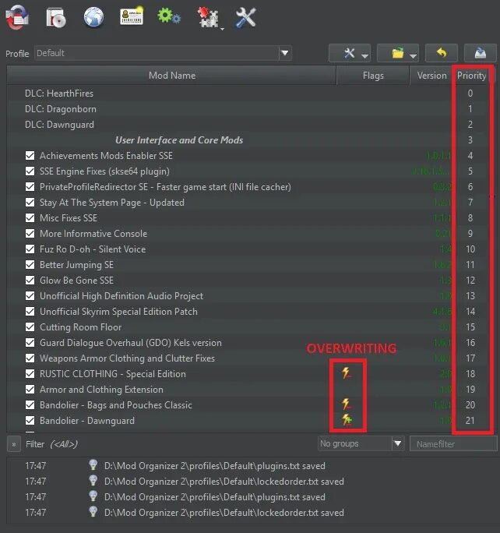Select Bandolier - Bags and Pouches Classic name

pyautogui.click(x=116, y=405)
